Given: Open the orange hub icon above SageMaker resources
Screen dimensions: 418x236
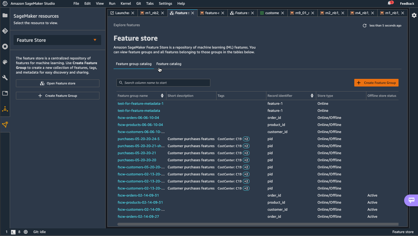Looking at the screenshot, I should pyautogui.click(x=5, y=109).
